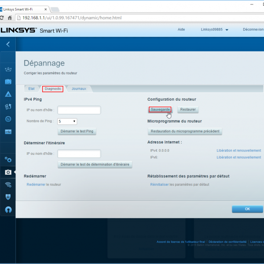Open the keyhole icon at sidebar bottom
The image size is (264, 264).
[8, 210]
